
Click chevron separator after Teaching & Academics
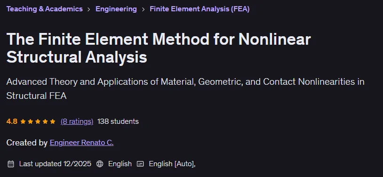(x=89, y=9)
